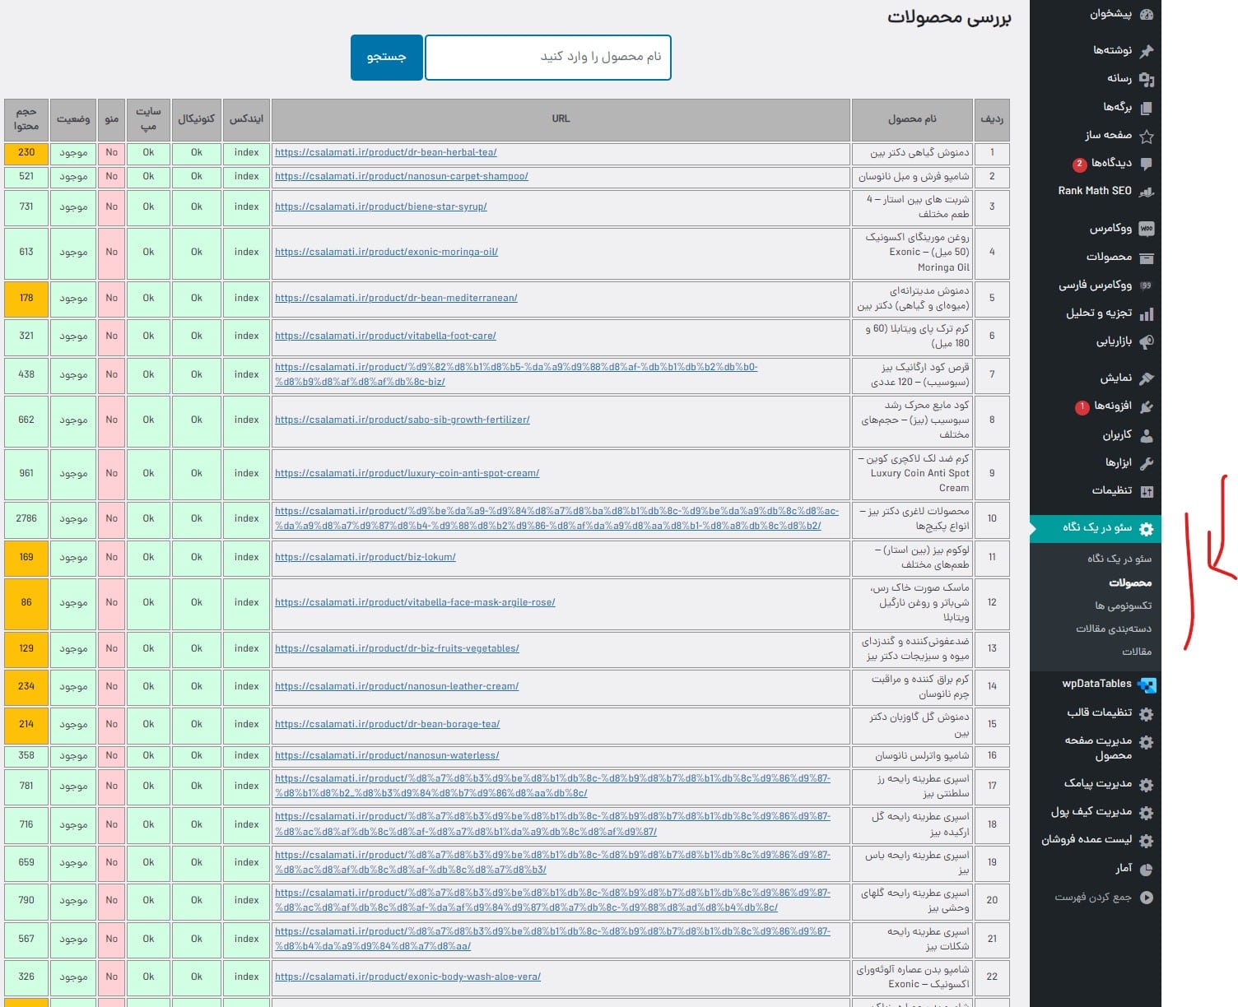Click product name شامپو واترلس نانوسان

point(922,755)
